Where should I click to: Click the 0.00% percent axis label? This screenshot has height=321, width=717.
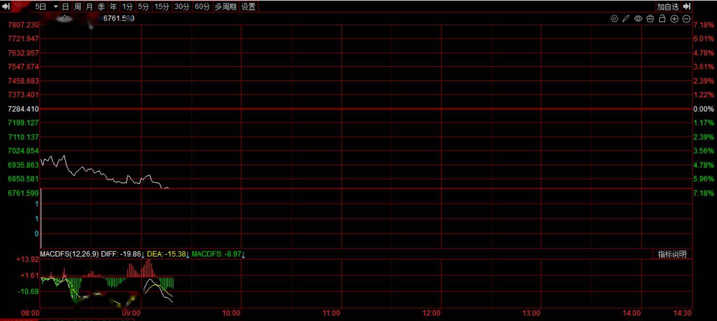(704, 109)
